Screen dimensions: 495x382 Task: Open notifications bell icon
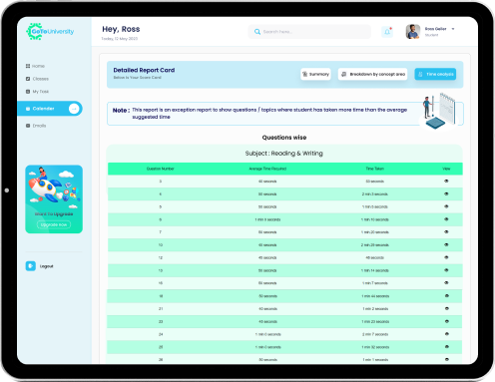387,32
